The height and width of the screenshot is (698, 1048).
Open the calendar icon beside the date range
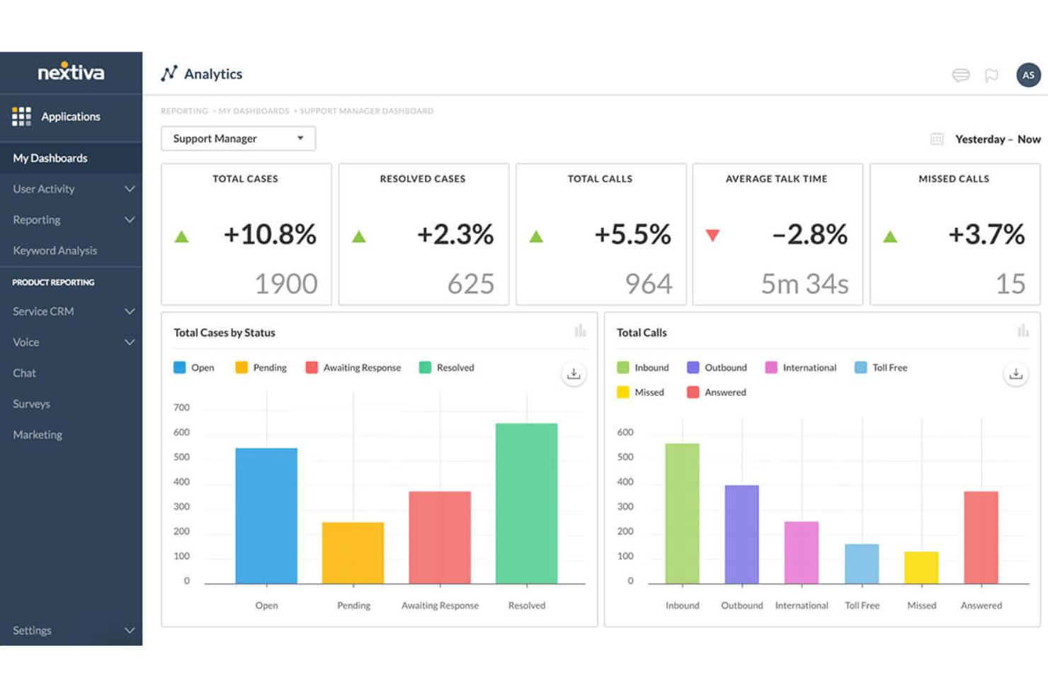click(938, 139)
